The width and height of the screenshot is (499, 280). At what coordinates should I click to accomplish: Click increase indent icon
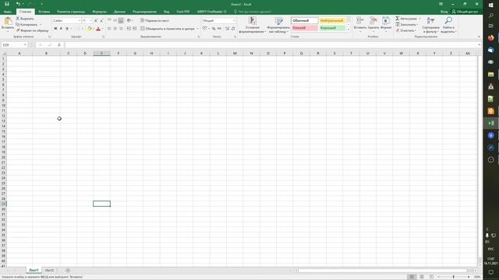[x=134, y=29]
